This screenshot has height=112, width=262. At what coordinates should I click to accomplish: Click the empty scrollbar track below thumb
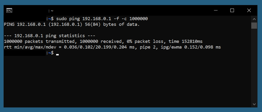pos(254,65)
